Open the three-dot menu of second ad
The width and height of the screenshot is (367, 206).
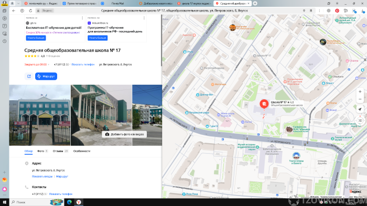pos(144,18)
